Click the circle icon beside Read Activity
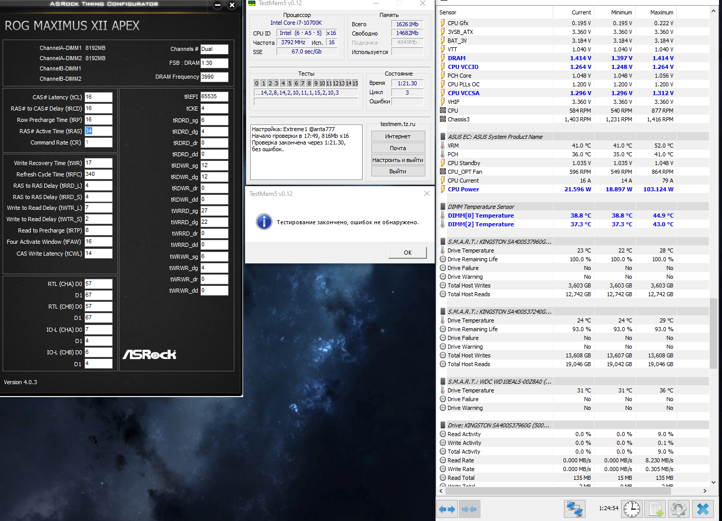Image resolution: width=722 pixels, height=521 pixels. 443,434
